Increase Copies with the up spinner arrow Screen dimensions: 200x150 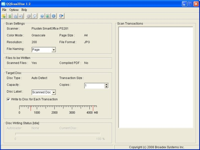click(x=106, y=84)
